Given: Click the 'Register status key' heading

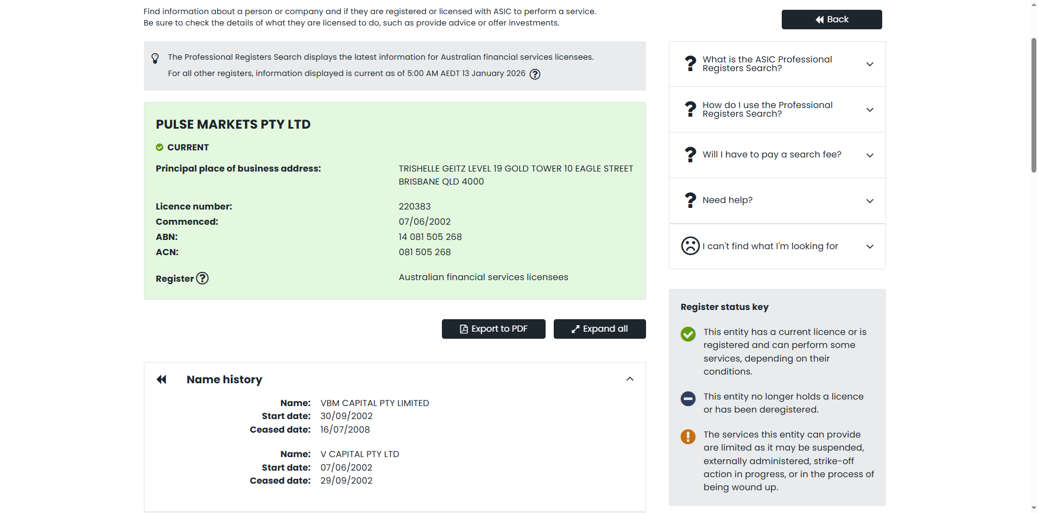Looking at the screenshot, I should pos(724,307).
